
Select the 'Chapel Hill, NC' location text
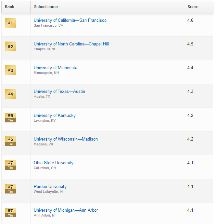pos(45,49)
